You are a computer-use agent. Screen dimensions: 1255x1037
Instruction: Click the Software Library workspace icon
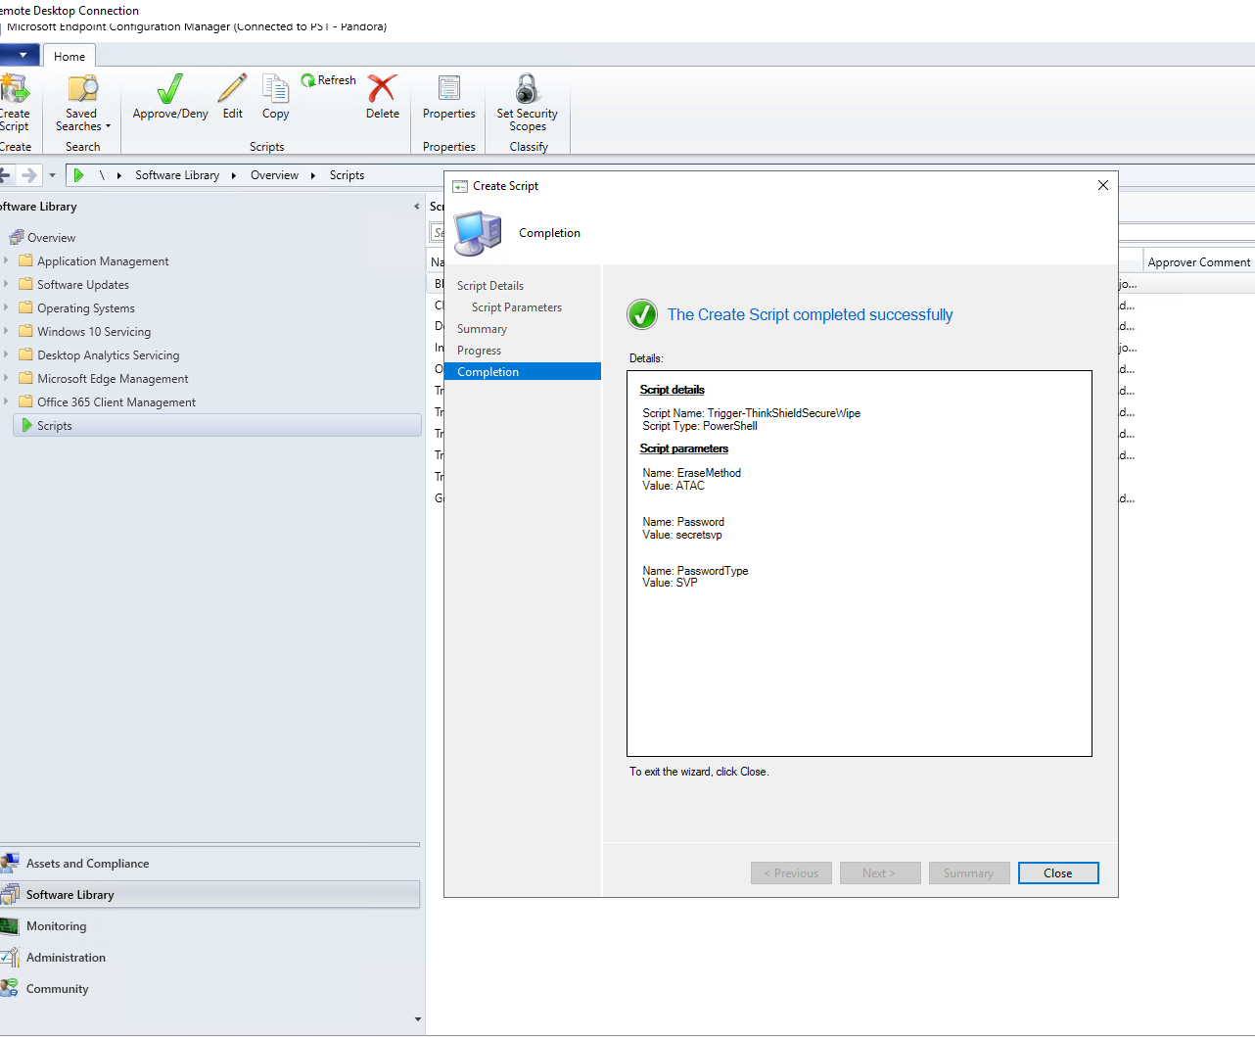[10, 894]
